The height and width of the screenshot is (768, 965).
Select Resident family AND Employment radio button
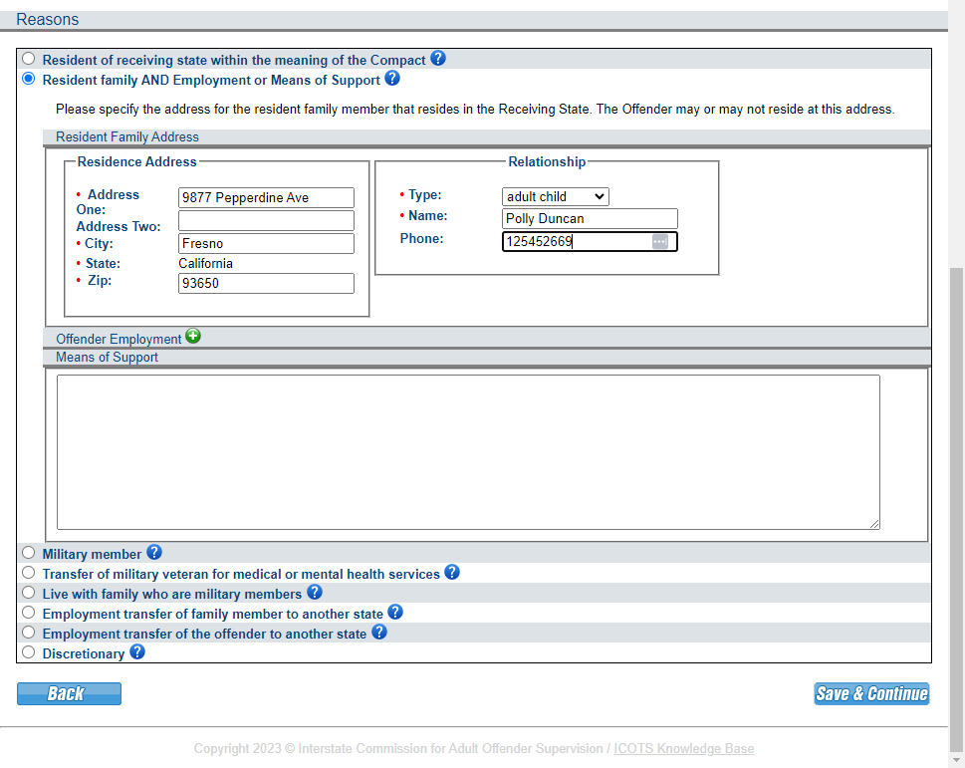pyautogui.click(x=28, y=79)
